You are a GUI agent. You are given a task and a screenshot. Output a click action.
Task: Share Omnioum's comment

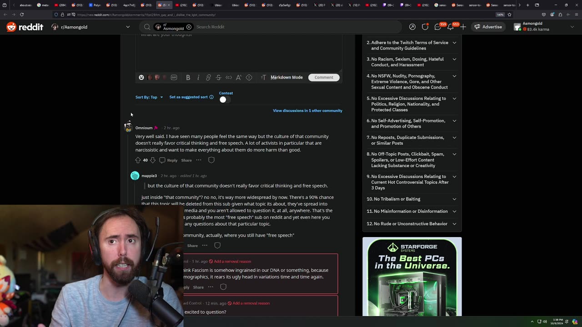186,160
